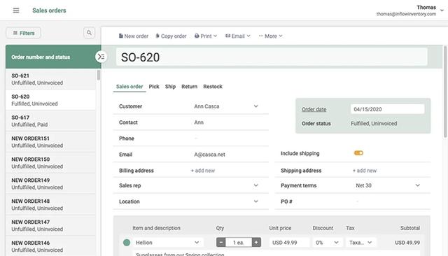Open the Tax Taxa... dropdown
The width and height of the screenshot is (448, 256).
point(361,243)
